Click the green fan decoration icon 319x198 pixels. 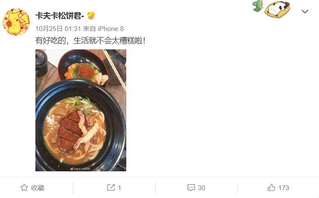(x=258, y=6)
